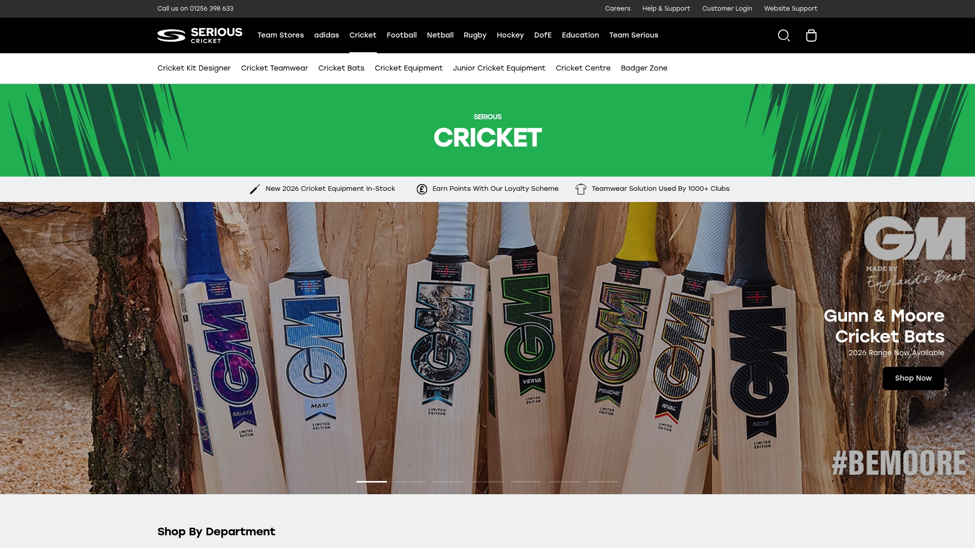This screenshot has width=975, height=548.
Task: Open the Customer Login link
Action: (727, 9)
